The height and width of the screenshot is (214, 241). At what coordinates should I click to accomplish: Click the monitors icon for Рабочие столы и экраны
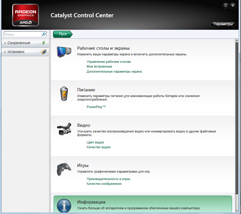(x=64, y=52)
